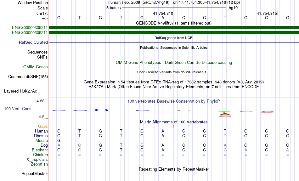299x181 pixels.
Task: Select the RepeatMasker track label
Action: 35,173
